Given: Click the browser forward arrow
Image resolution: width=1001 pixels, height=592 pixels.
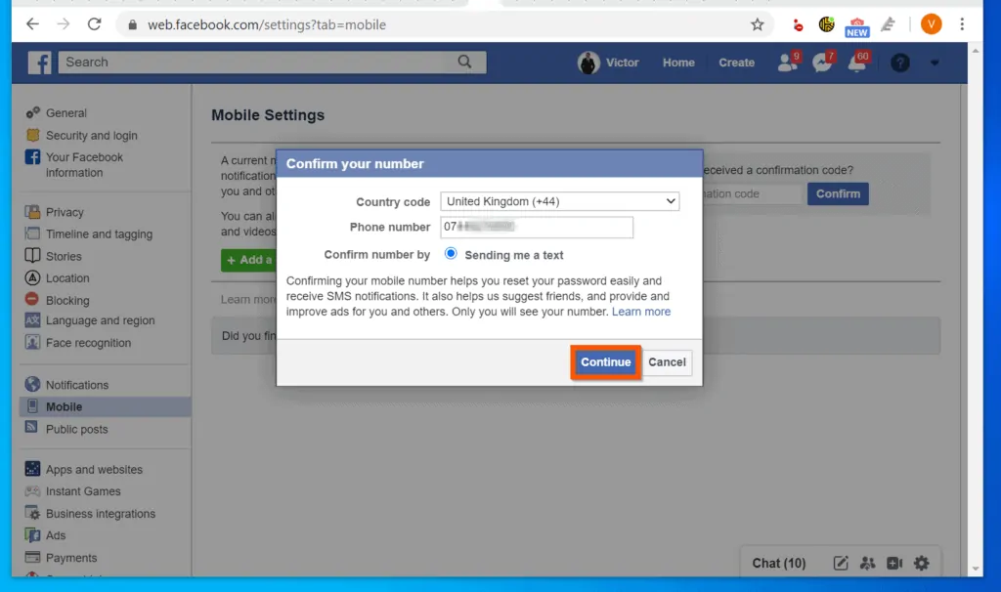Looking at the screenshot, I should (x=64, y=24).
